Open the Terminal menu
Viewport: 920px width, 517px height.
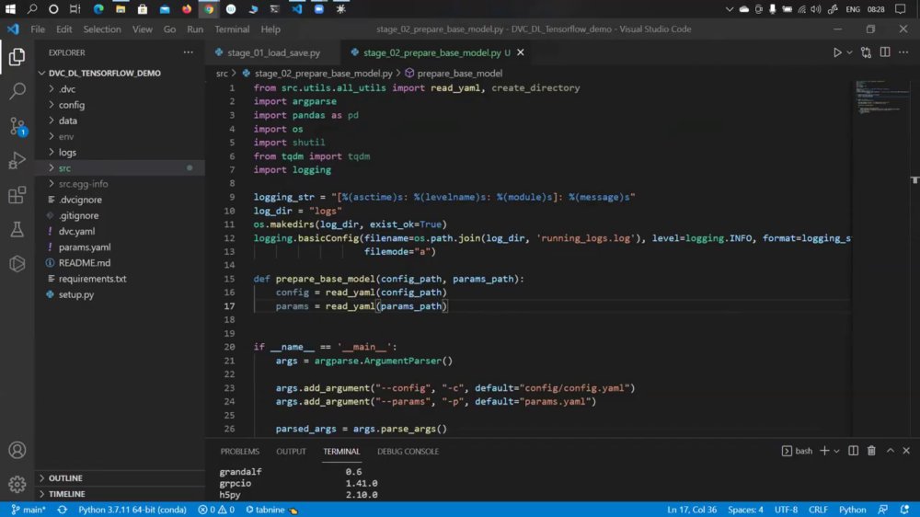coord(232,29)
